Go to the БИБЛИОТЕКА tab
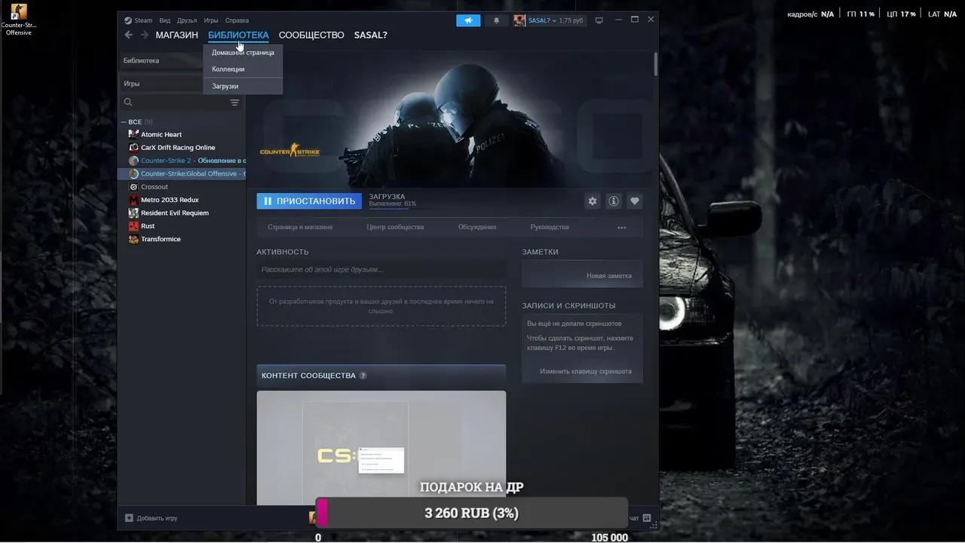Screen dimensions: 965x543 tap(238, 35)
